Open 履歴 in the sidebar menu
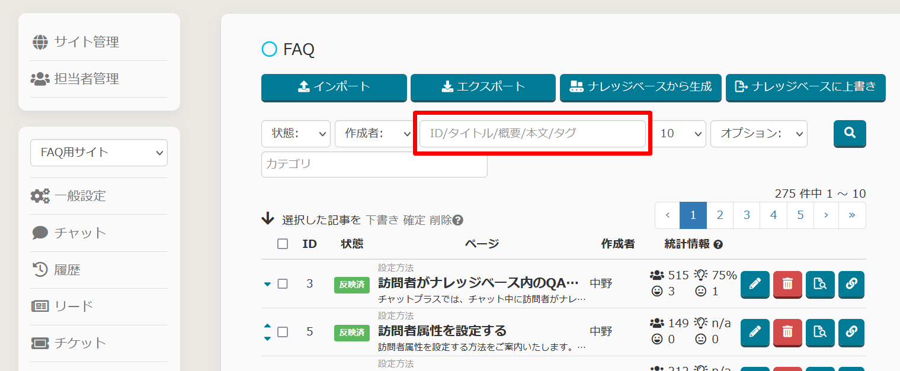900x371 pixels. tap(67, 270)
